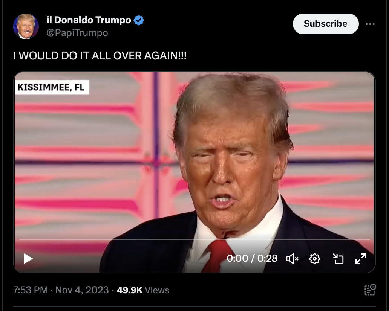
Task: Unmute the video audio
Action: point(292,259)
